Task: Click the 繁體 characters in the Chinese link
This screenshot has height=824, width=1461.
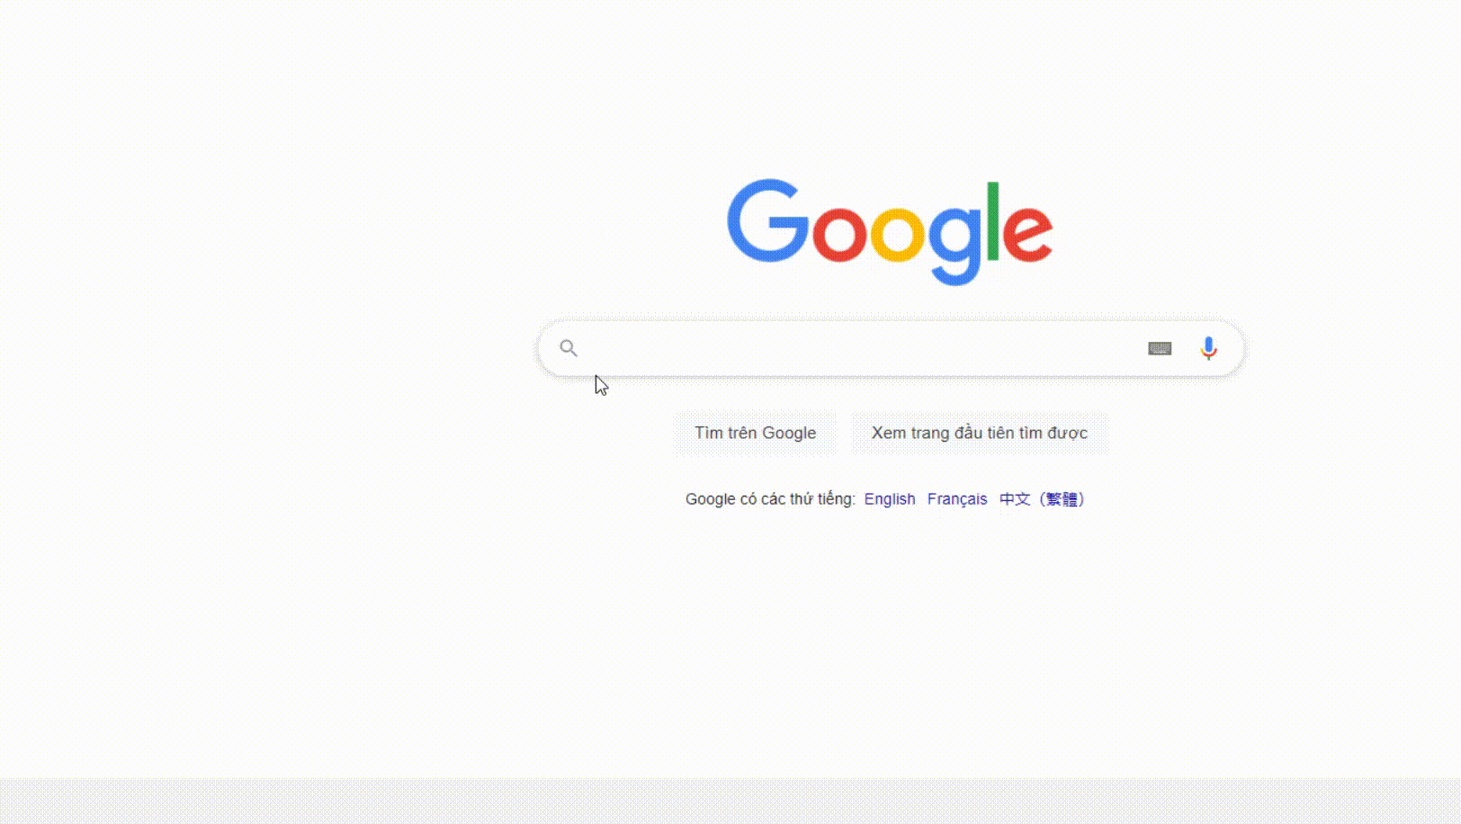Action: tap(1062, 499)
